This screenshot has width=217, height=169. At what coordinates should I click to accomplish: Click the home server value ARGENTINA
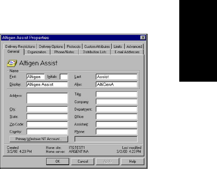[79, 151]
